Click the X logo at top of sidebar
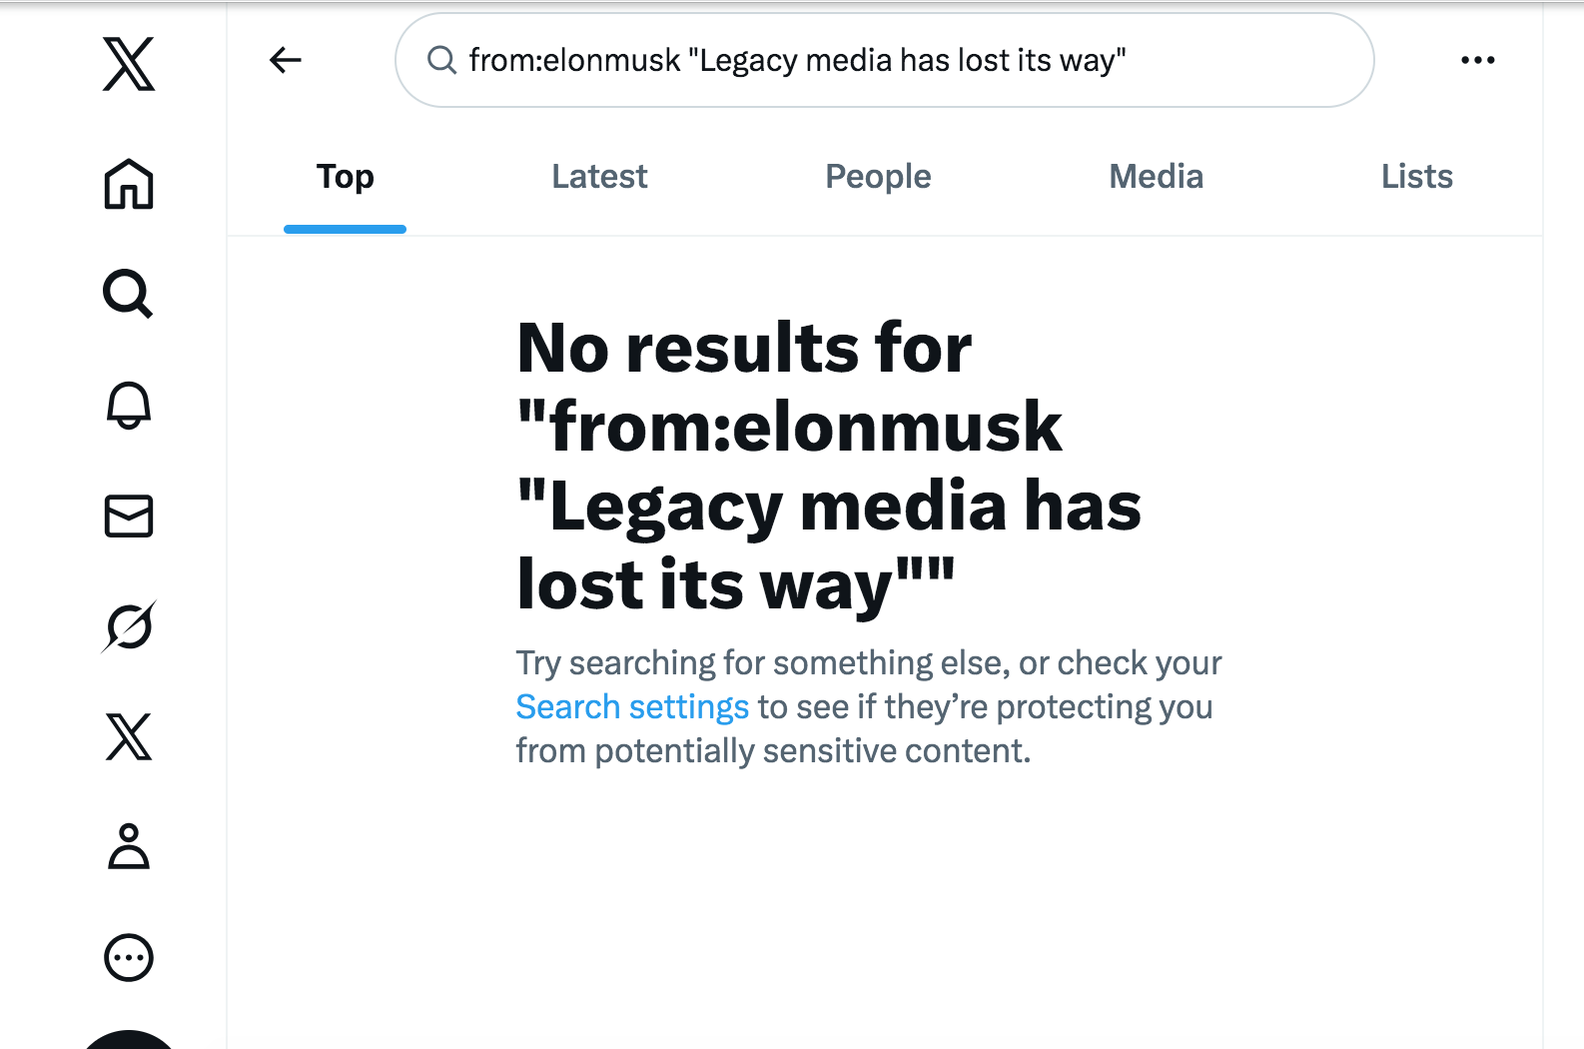 coord(129,64)
